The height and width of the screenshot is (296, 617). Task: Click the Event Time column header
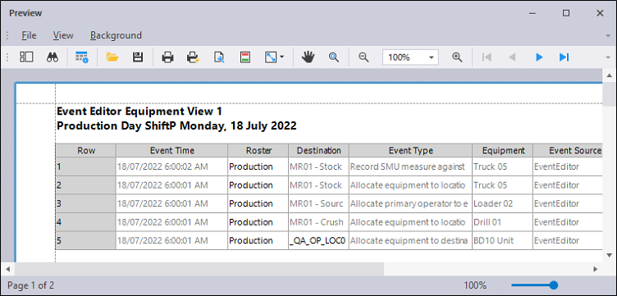(x=172, y=151)
